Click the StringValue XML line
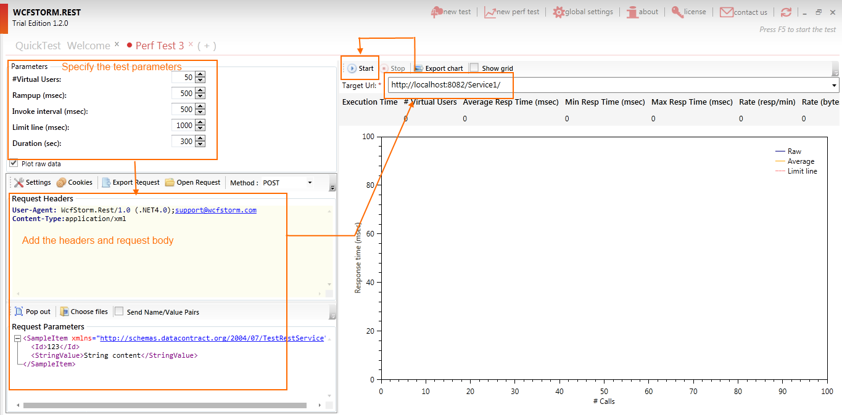This screenshot has width=842, height=415. pyautogui.click(x=114, y=355)
